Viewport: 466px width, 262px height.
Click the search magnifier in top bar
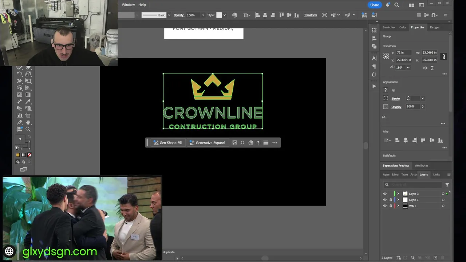(x=397, y=5)
